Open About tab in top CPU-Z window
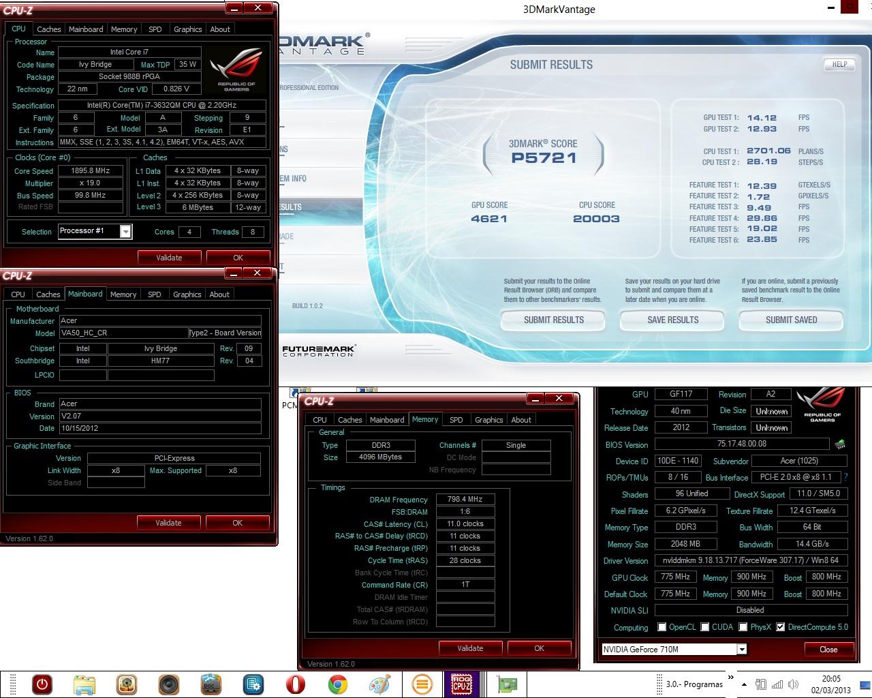872x698 pixels. click(220, 29)
